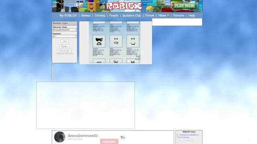Select the smiling face thumbnail

click(x=133, y=41)
